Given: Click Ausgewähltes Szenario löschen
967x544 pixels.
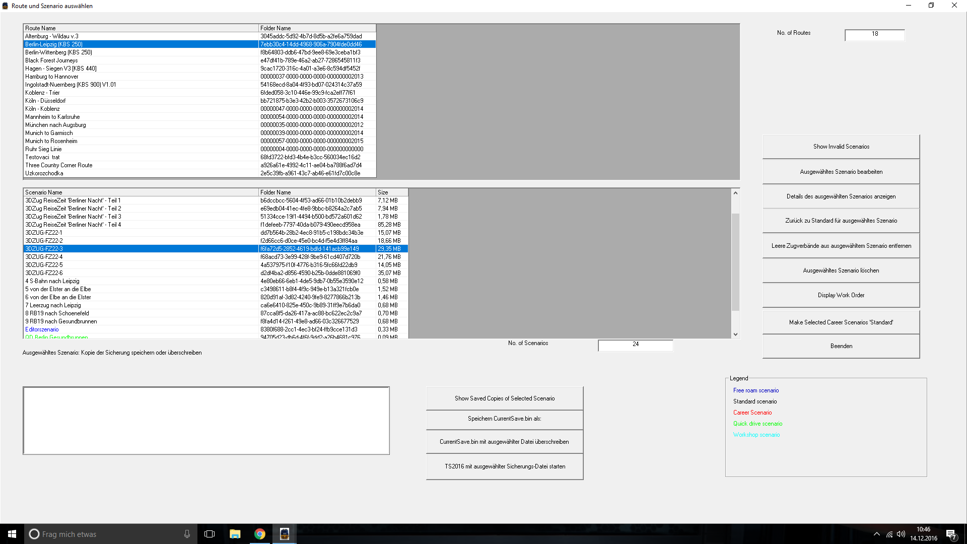Looking at the screenshot, I should [841, 270].
